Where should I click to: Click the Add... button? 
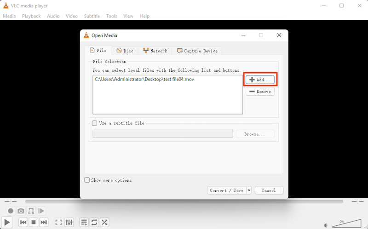pyautogui.click(x=260, y=80)
